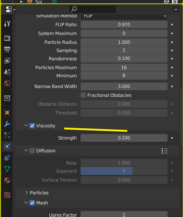Click the properties search field
The height and width of the screenshot is (217, 183).
93,9
